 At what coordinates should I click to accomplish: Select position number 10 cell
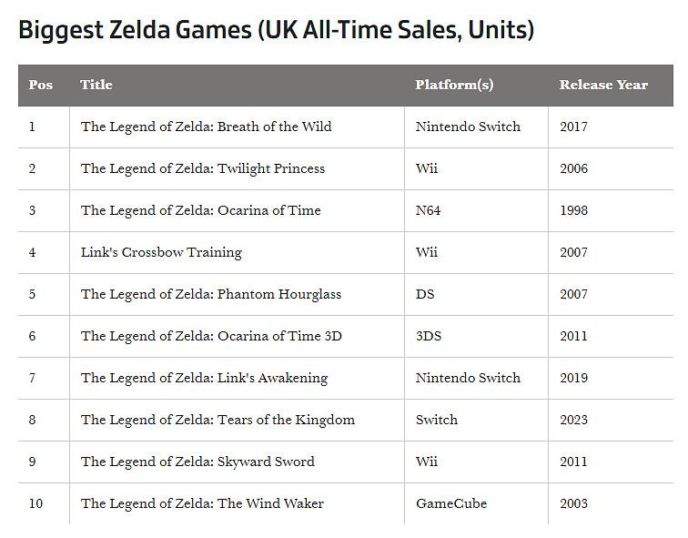tap(35, 503)
